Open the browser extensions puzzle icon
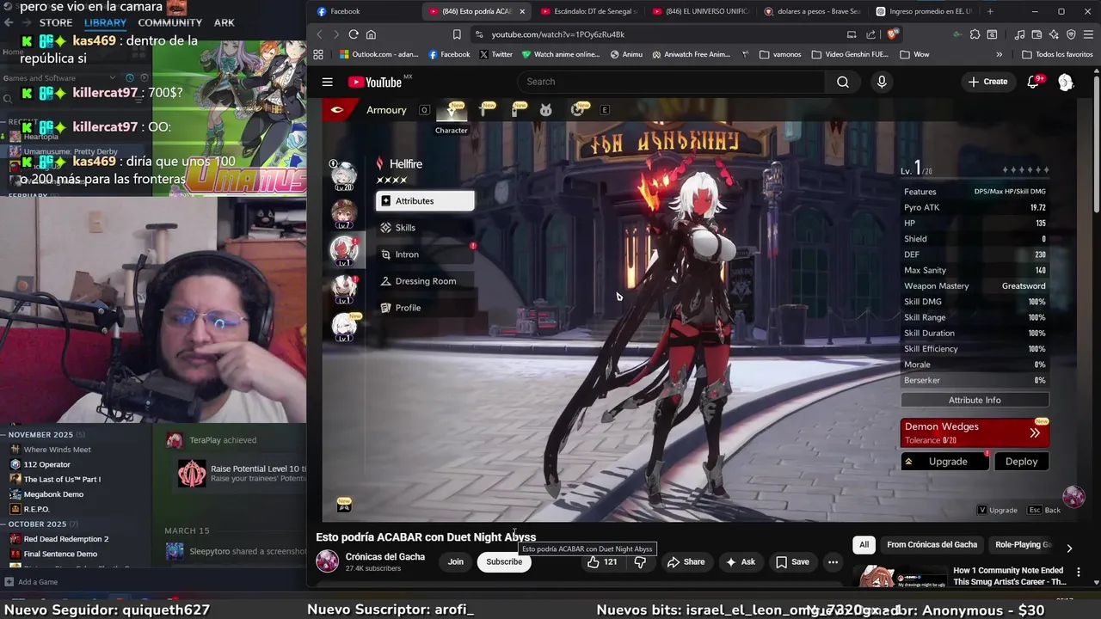 point(975,34)
